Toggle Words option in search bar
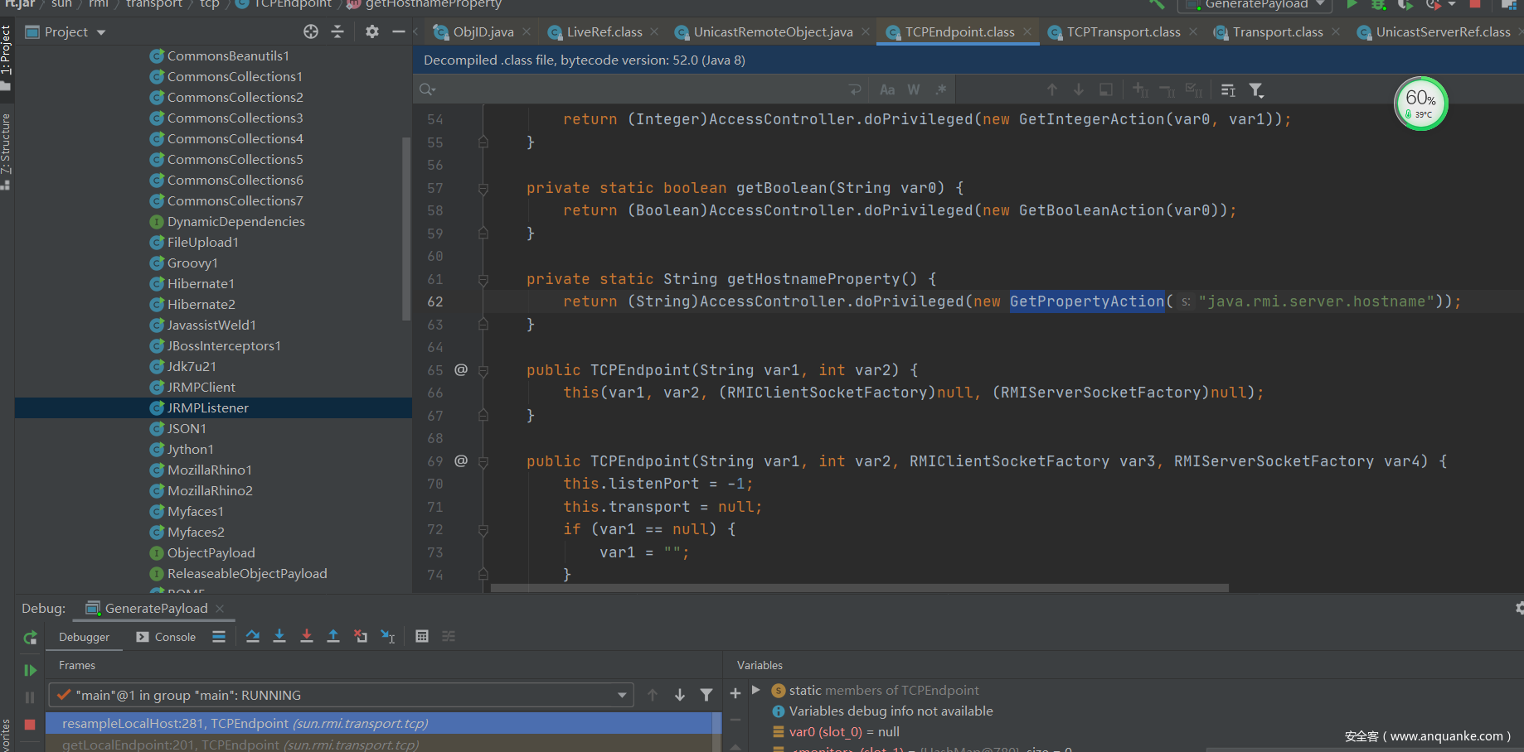Image resolution: width=1524 pixels, height=752 pixels. click(x=914, y=89)
